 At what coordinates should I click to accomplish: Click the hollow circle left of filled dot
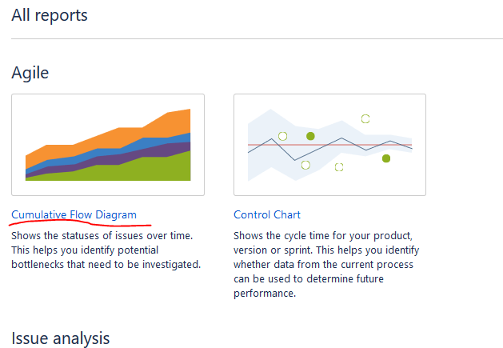pyautogui.click(x=282, y=136)
